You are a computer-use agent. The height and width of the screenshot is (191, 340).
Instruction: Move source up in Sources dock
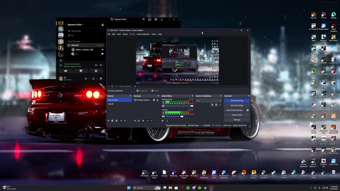coord(148,121)
